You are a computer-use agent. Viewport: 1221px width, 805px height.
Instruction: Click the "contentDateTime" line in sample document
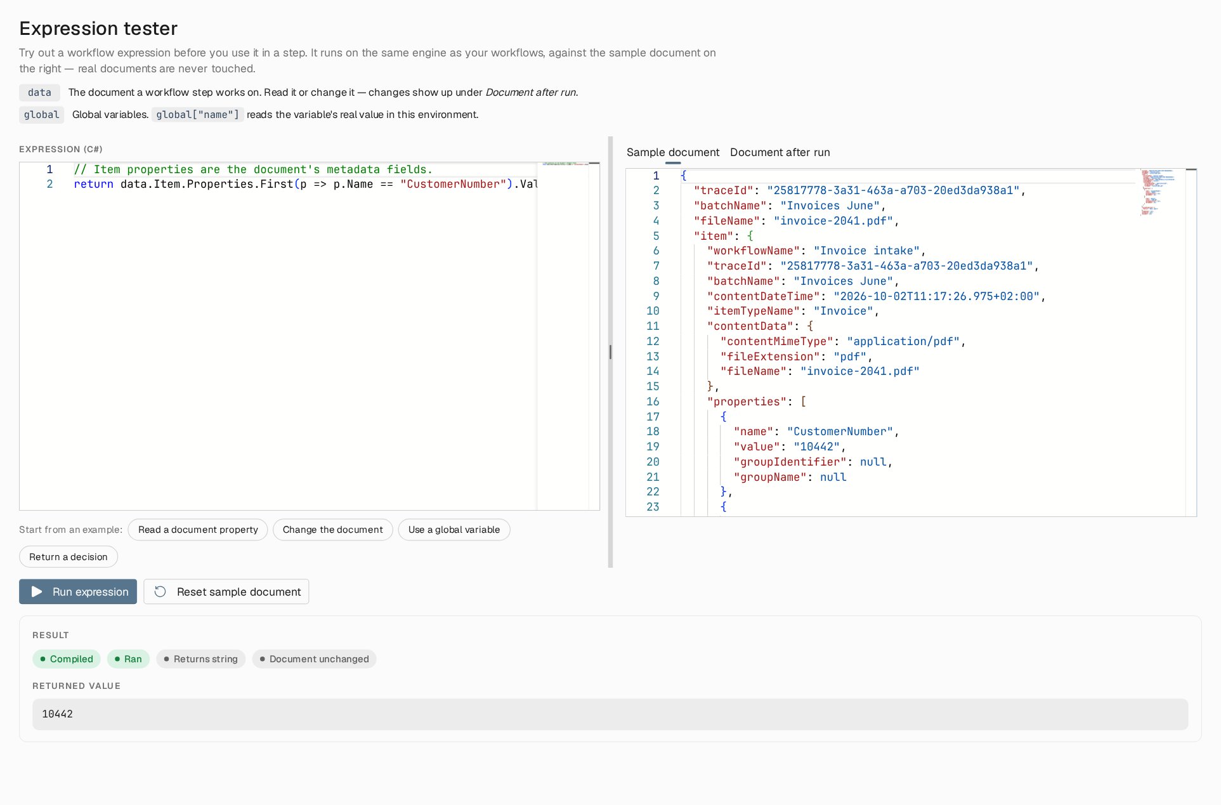(877, 296)
